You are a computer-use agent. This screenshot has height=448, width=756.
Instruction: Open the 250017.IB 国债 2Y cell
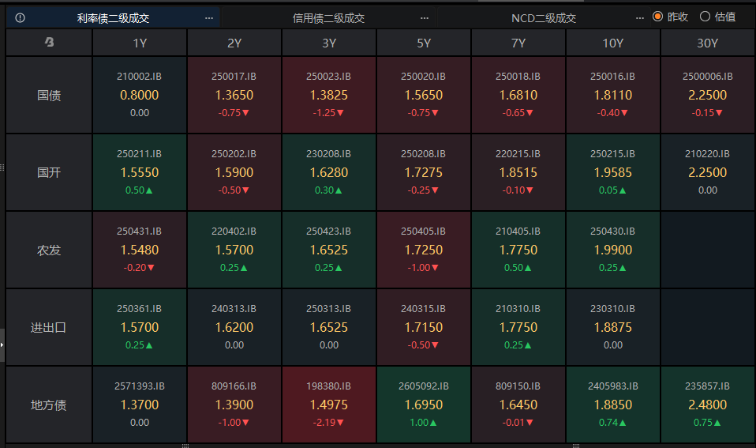click(x=234, y=95)
